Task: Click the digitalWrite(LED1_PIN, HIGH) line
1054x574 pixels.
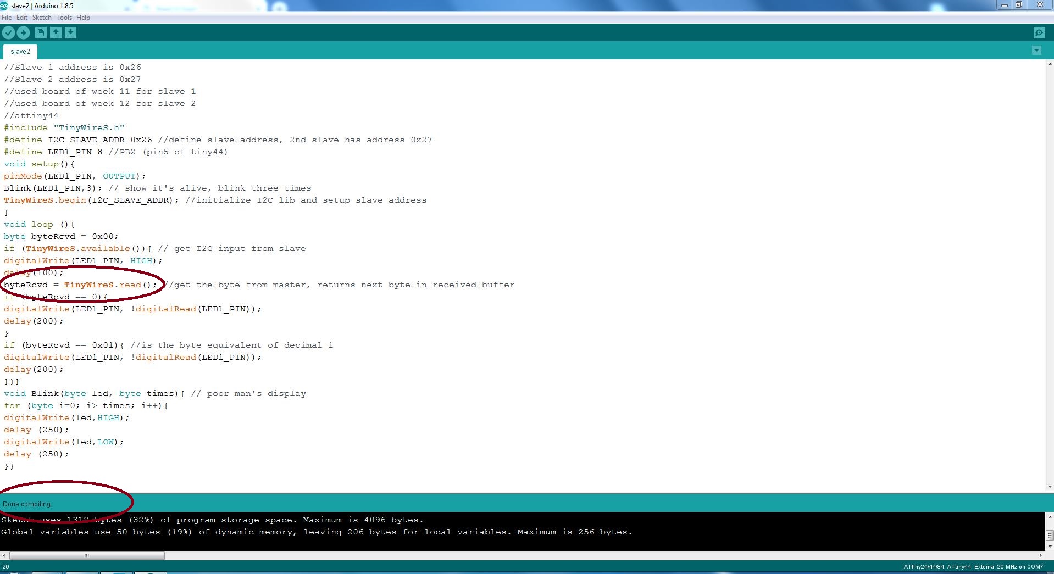Action: (84, 260)
